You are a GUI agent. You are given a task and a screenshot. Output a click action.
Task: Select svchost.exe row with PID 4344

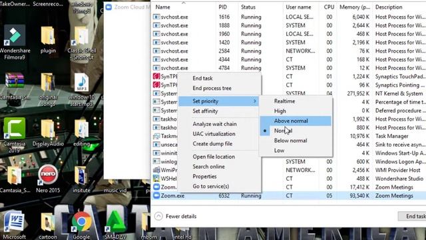[288, 59]
